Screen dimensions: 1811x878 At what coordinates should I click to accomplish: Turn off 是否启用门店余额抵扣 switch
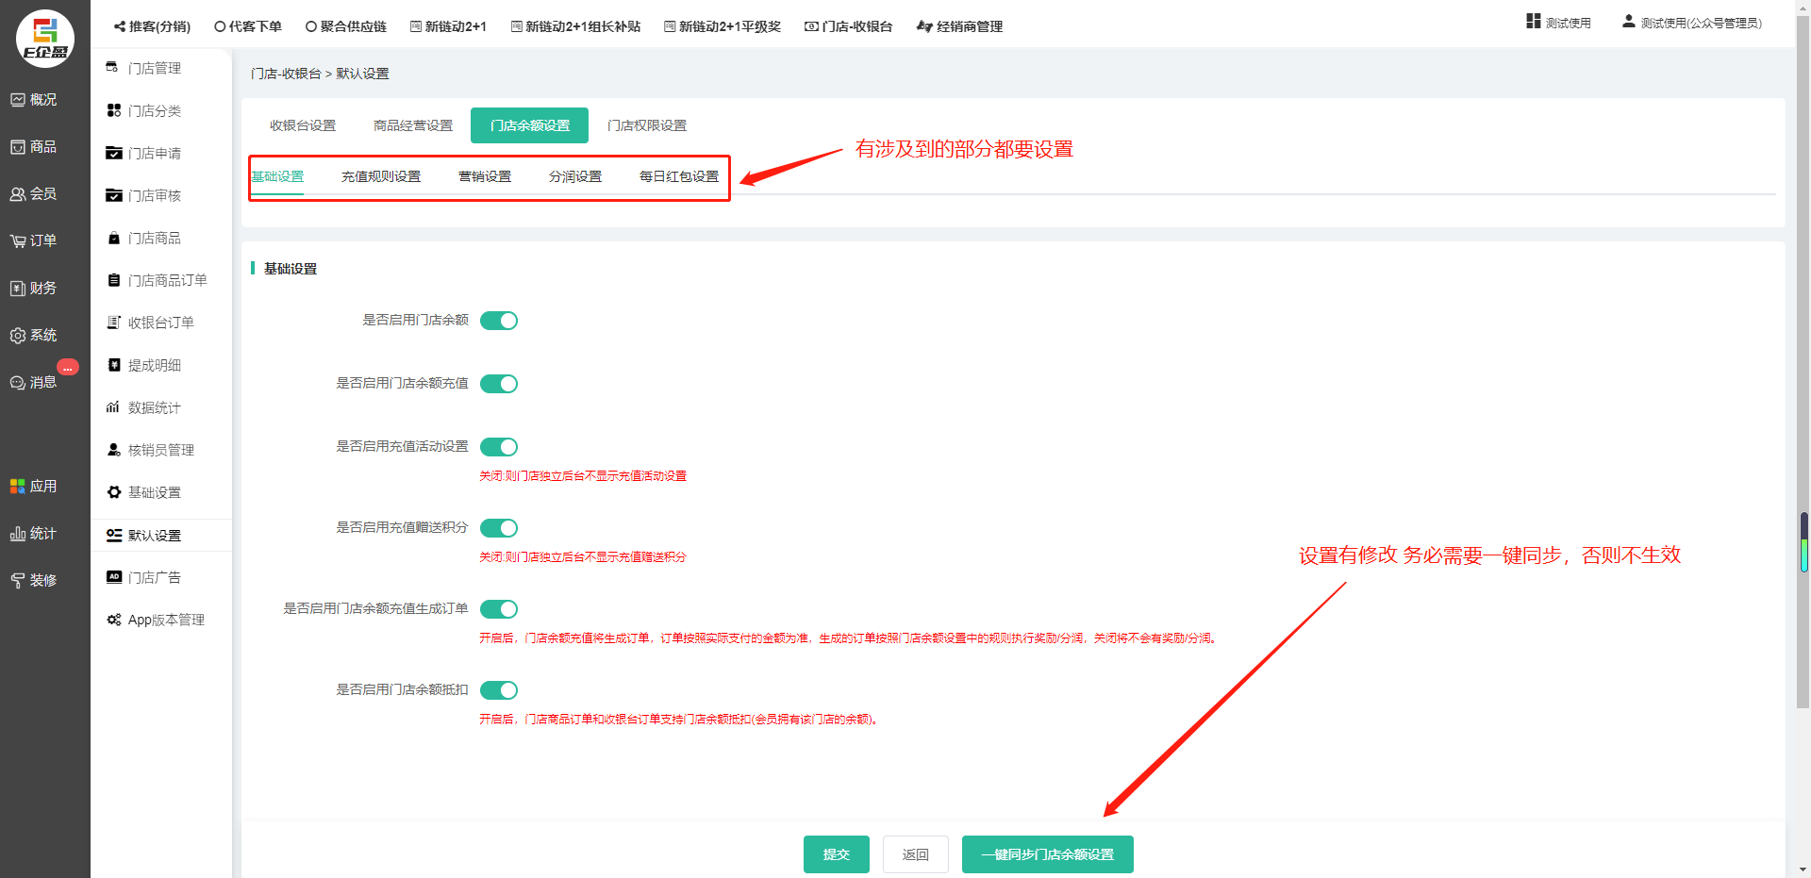point(499,690)
